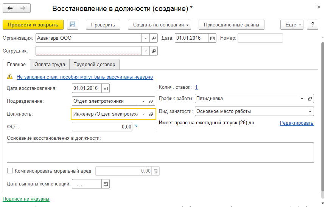Open selected Организация with the open-form icon

click(154, 38)
